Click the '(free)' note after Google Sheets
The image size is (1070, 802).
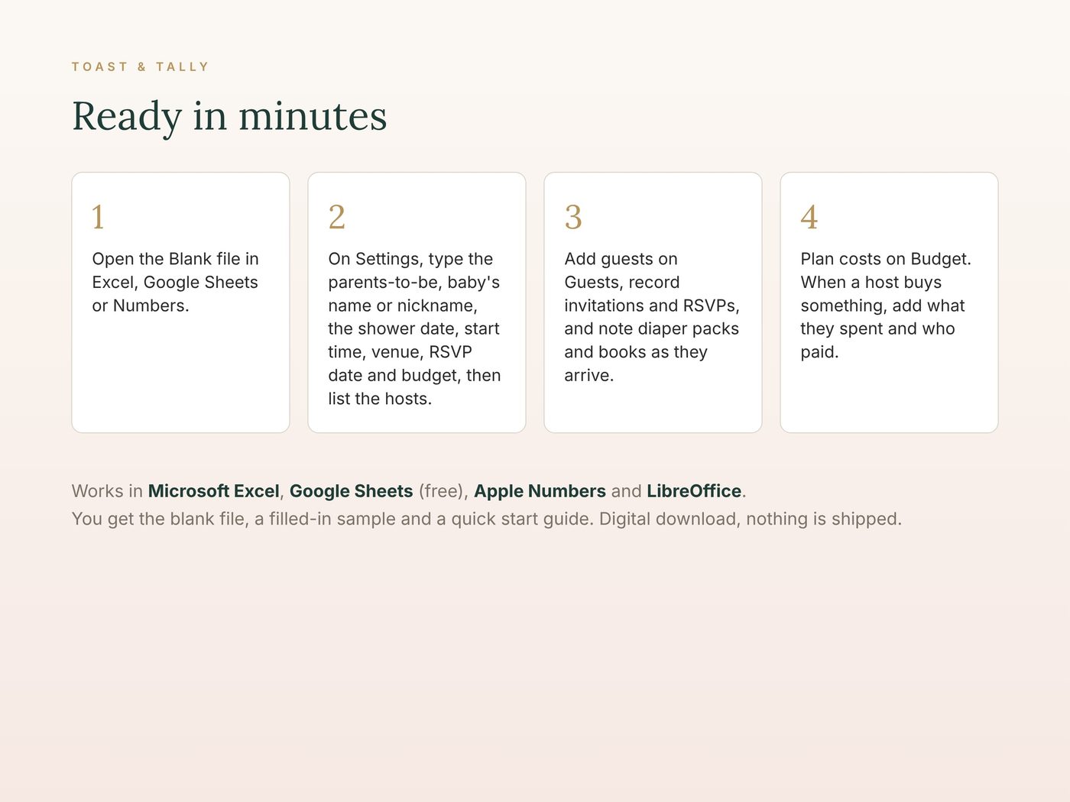coord(443,491)
